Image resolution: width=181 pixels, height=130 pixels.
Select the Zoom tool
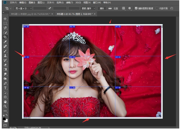(x=5, y=106)
